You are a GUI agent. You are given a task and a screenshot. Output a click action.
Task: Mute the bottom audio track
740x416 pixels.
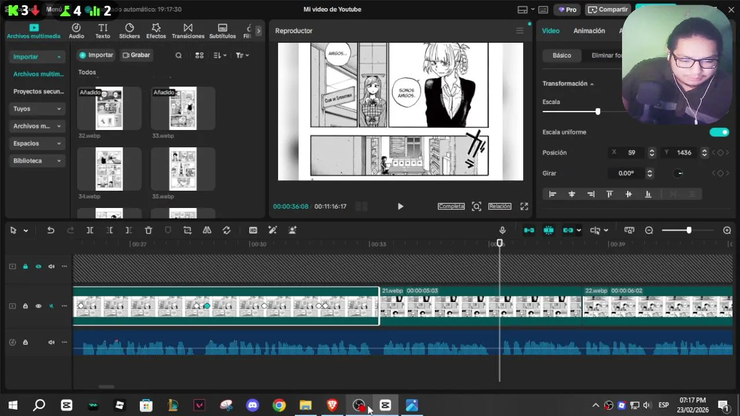tap(51, 342)
